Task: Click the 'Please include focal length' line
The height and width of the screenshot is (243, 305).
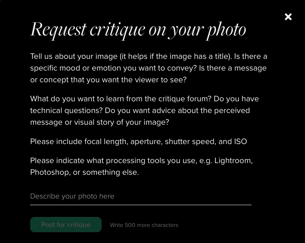Action: pyautogui.click(x=138, y=141)
